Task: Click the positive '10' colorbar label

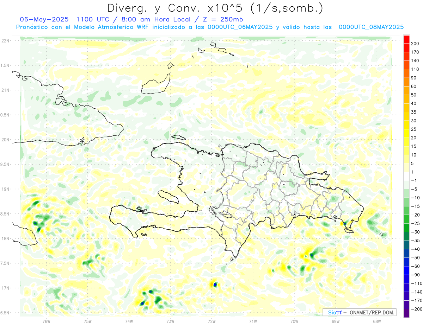Action: 414,155
